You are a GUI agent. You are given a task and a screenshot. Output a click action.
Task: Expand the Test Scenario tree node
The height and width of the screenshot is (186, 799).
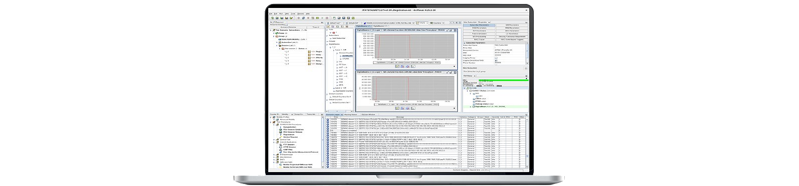[x=271, y=30]
